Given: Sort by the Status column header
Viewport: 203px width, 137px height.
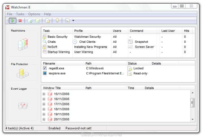Looking at the screenshot, I should [138, 63].
